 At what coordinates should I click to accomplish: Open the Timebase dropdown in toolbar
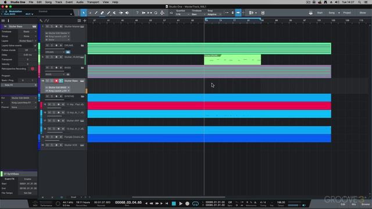coord(198,15)
